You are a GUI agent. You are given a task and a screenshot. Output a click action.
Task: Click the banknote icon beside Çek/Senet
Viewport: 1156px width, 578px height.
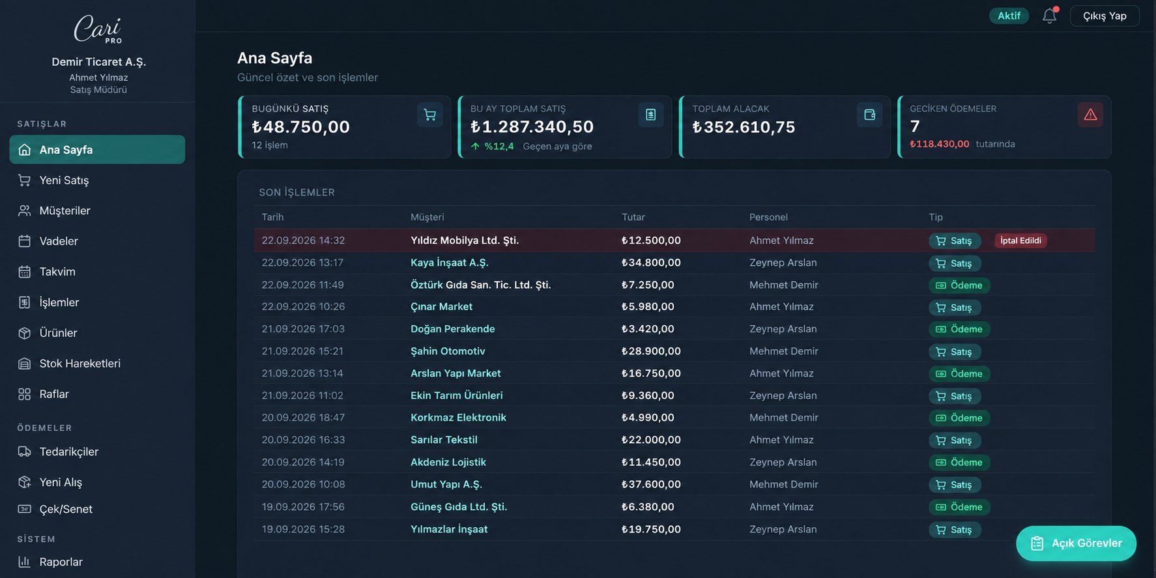click(x=25, y=509)
